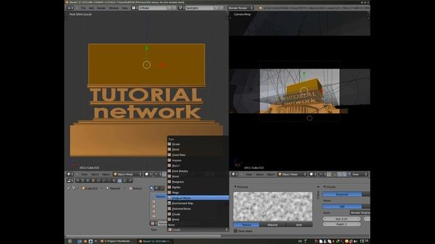Screen dimensions: 435x244
Task: Open properties editor type selector icon
Action: [70, 181]
